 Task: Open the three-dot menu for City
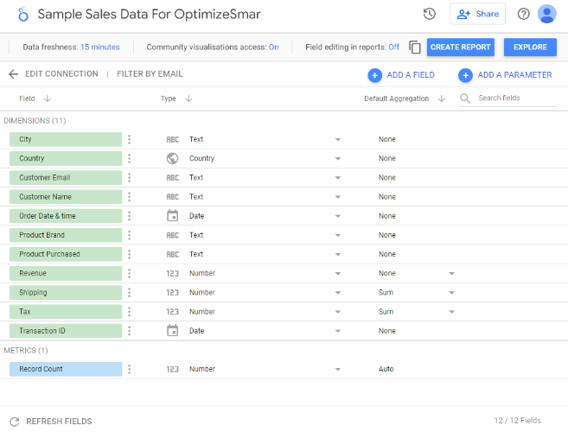tap(130, 139)
